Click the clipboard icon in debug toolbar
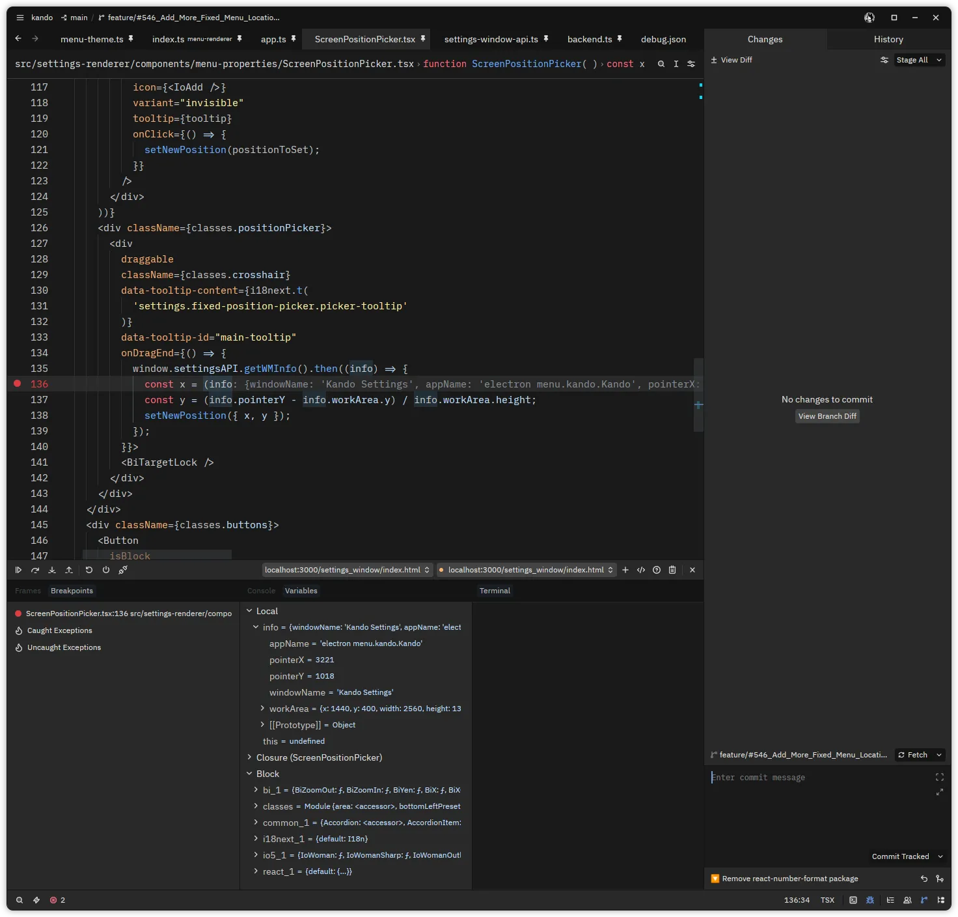This screenshot has width=958, height=917. pyautogui.click(x=672, y=570)
